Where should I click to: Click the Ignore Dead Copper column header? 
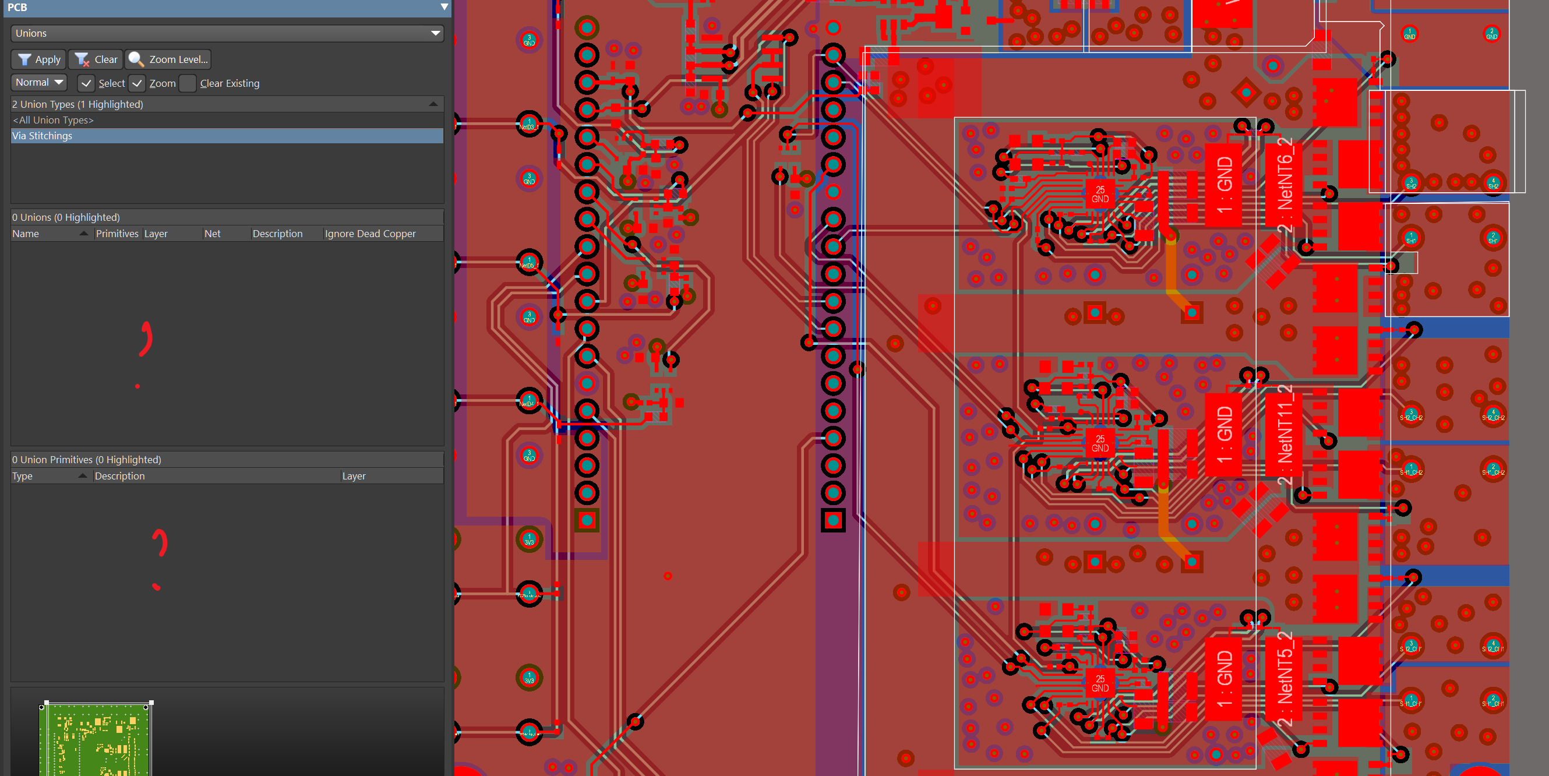pos(370,234)
